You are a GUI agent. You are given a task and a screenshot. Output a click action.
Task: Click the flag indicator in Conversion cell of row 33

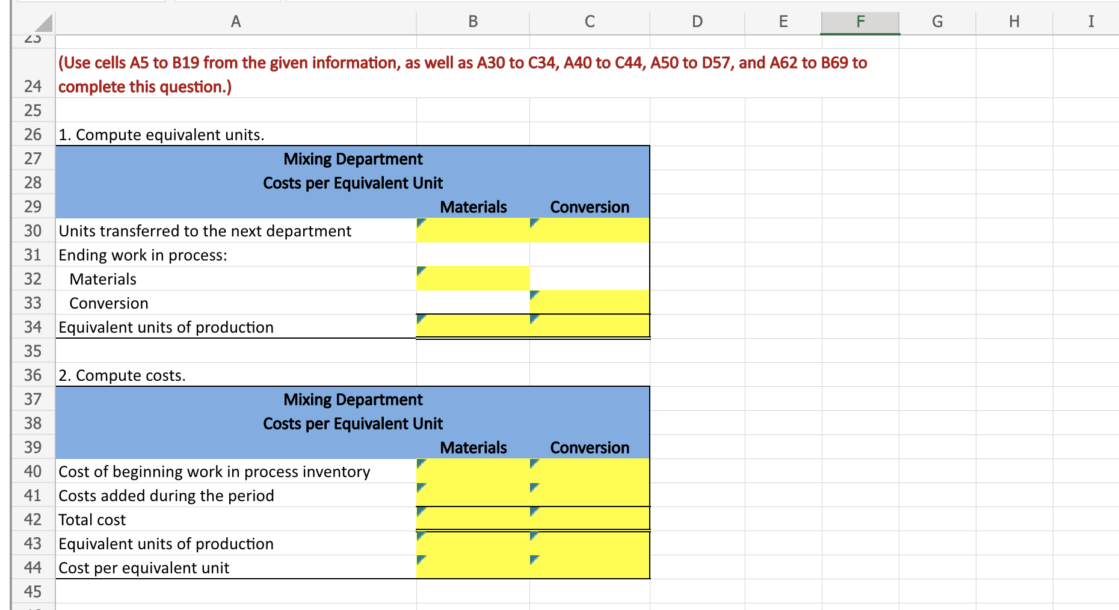[534, 295]
